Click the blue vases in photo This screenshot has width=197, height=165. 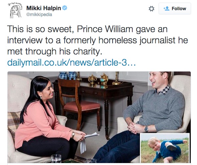click(67, 75)
